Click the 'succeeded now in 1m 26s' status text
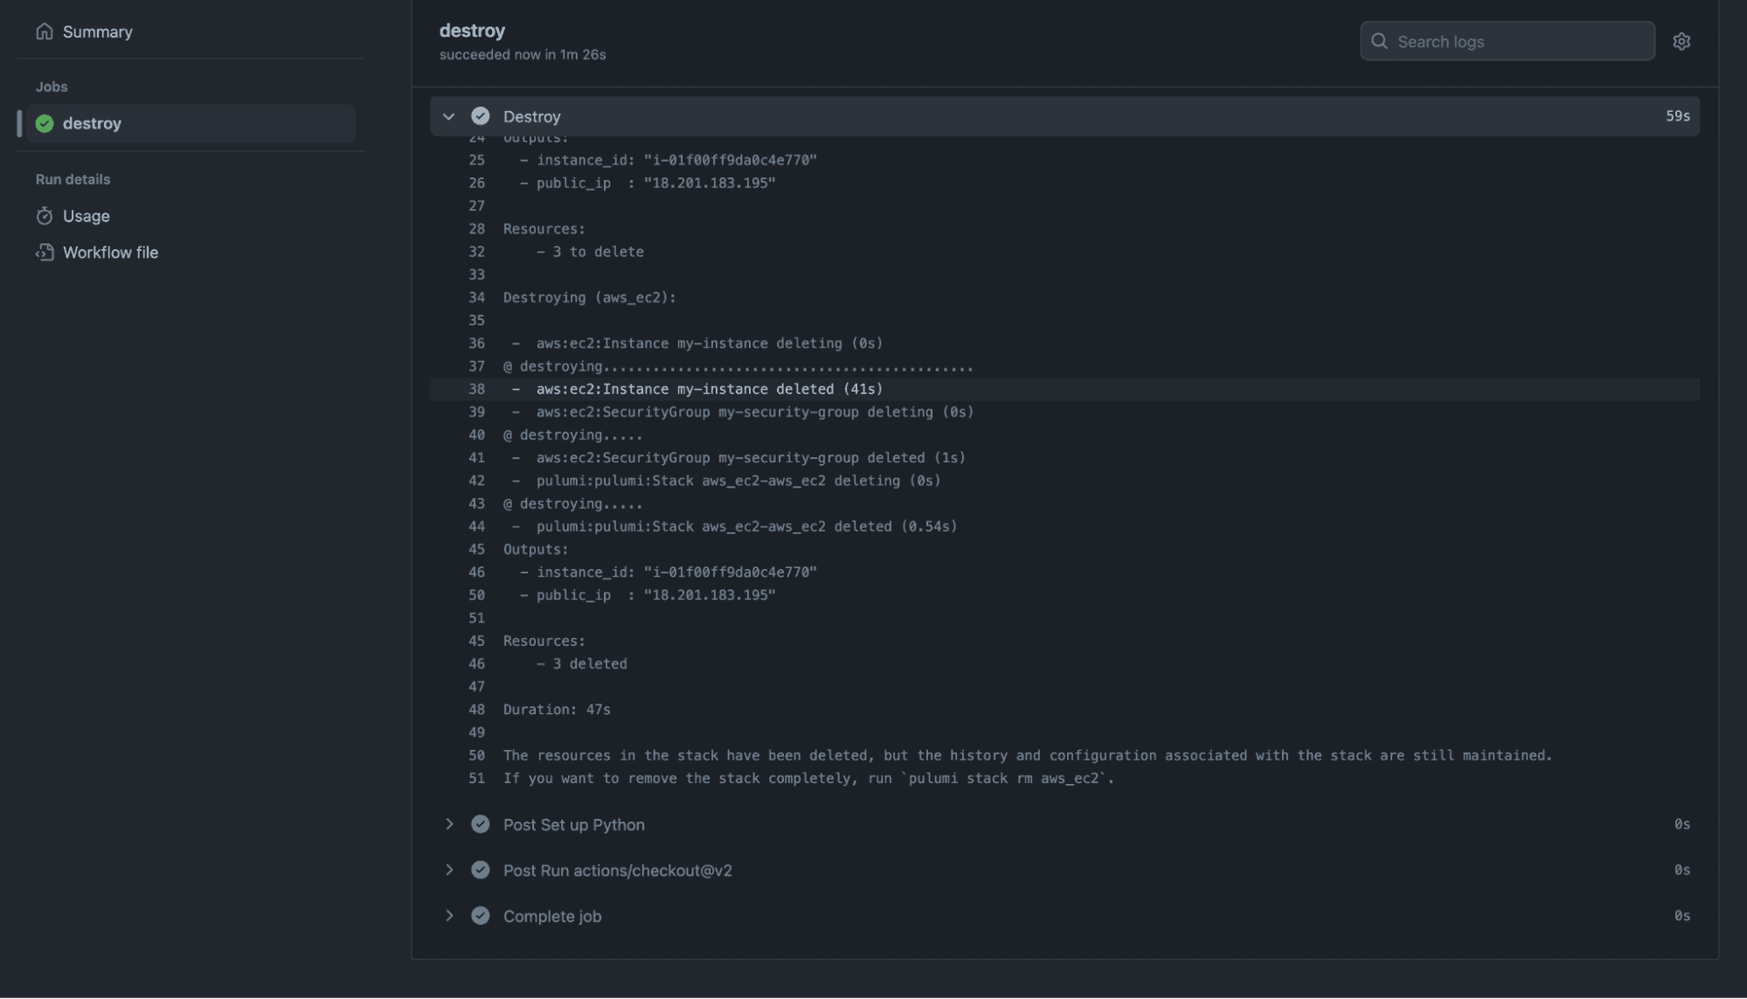Image resolution: width=1747 pixels, height=999 pixels. (x=523, y=54)
